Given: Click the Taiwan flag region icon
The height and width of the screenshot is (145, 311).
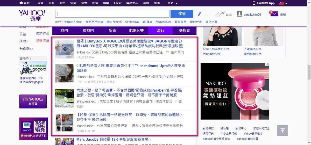Looking at the screenshot, I should point(281,3).
